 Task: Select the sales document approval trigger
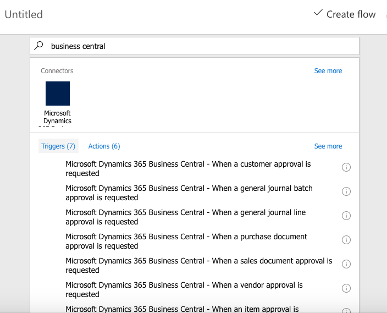click(198, 265)
